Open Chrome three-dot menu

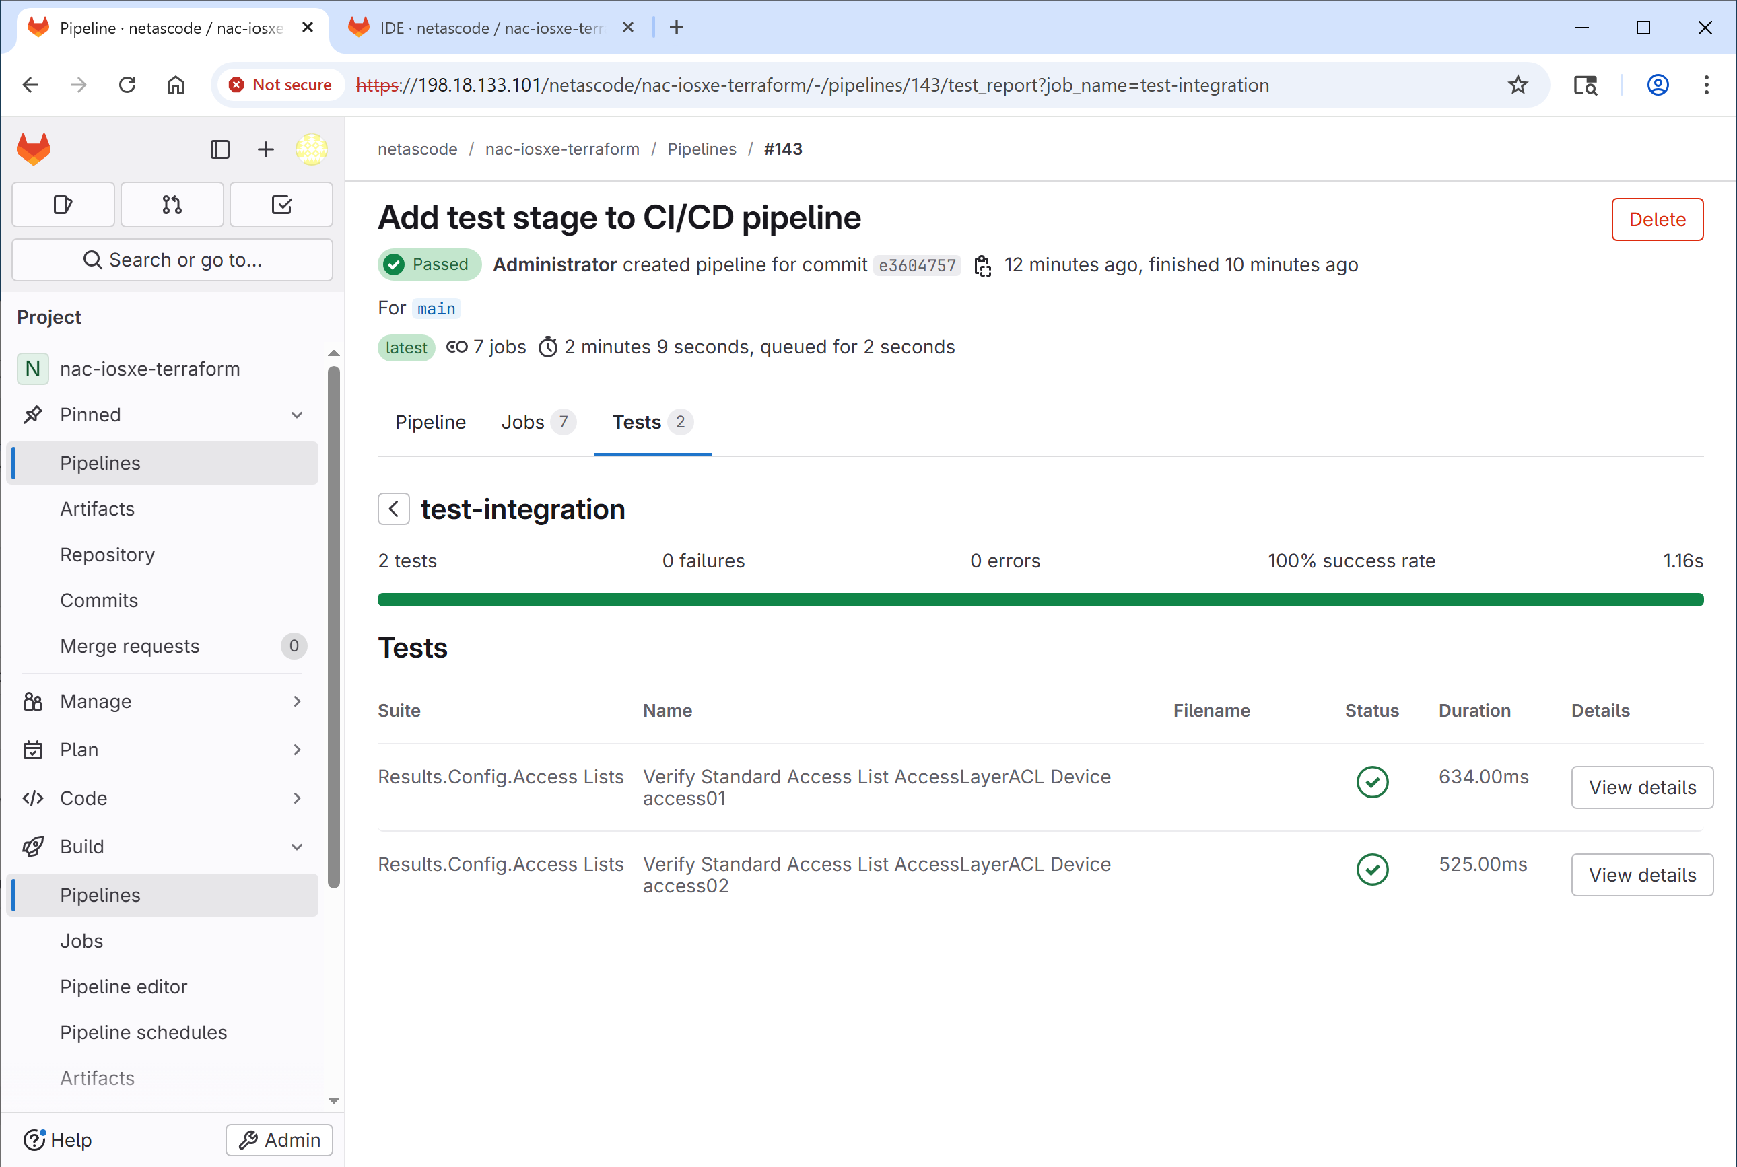tap(1706, 85)
